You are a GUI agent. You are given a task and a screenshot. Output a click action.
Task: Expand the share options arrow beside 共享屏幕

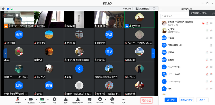coord(48,99)
